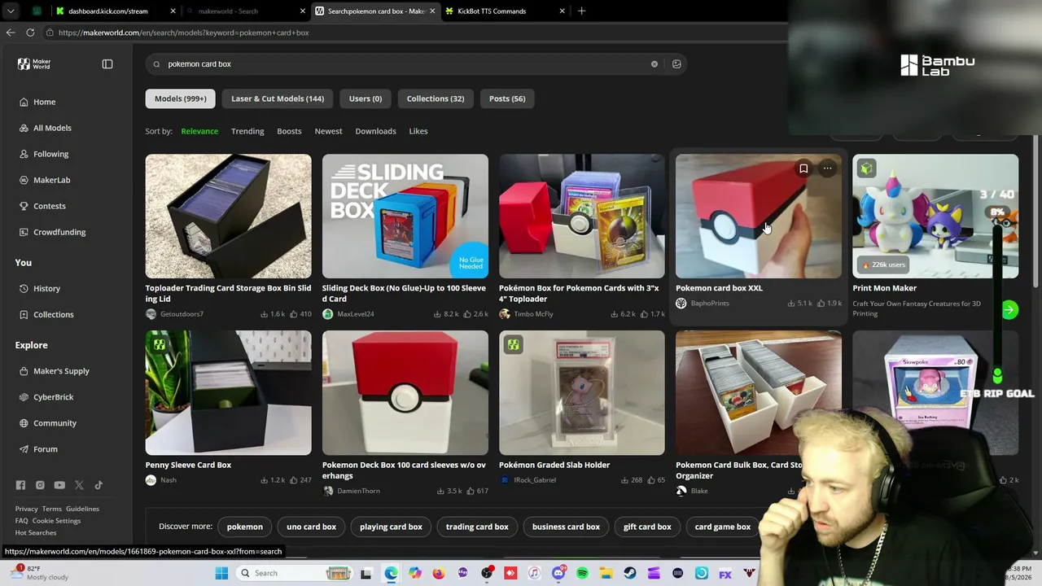Open MakerWorld's Facebook page icon
Screen dimensions: 1042x586
(20, 485)
